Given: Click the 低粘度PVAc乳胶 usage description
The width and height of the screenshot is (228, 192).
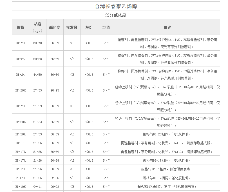Looking at the screenshot, I should pos(167,187).
